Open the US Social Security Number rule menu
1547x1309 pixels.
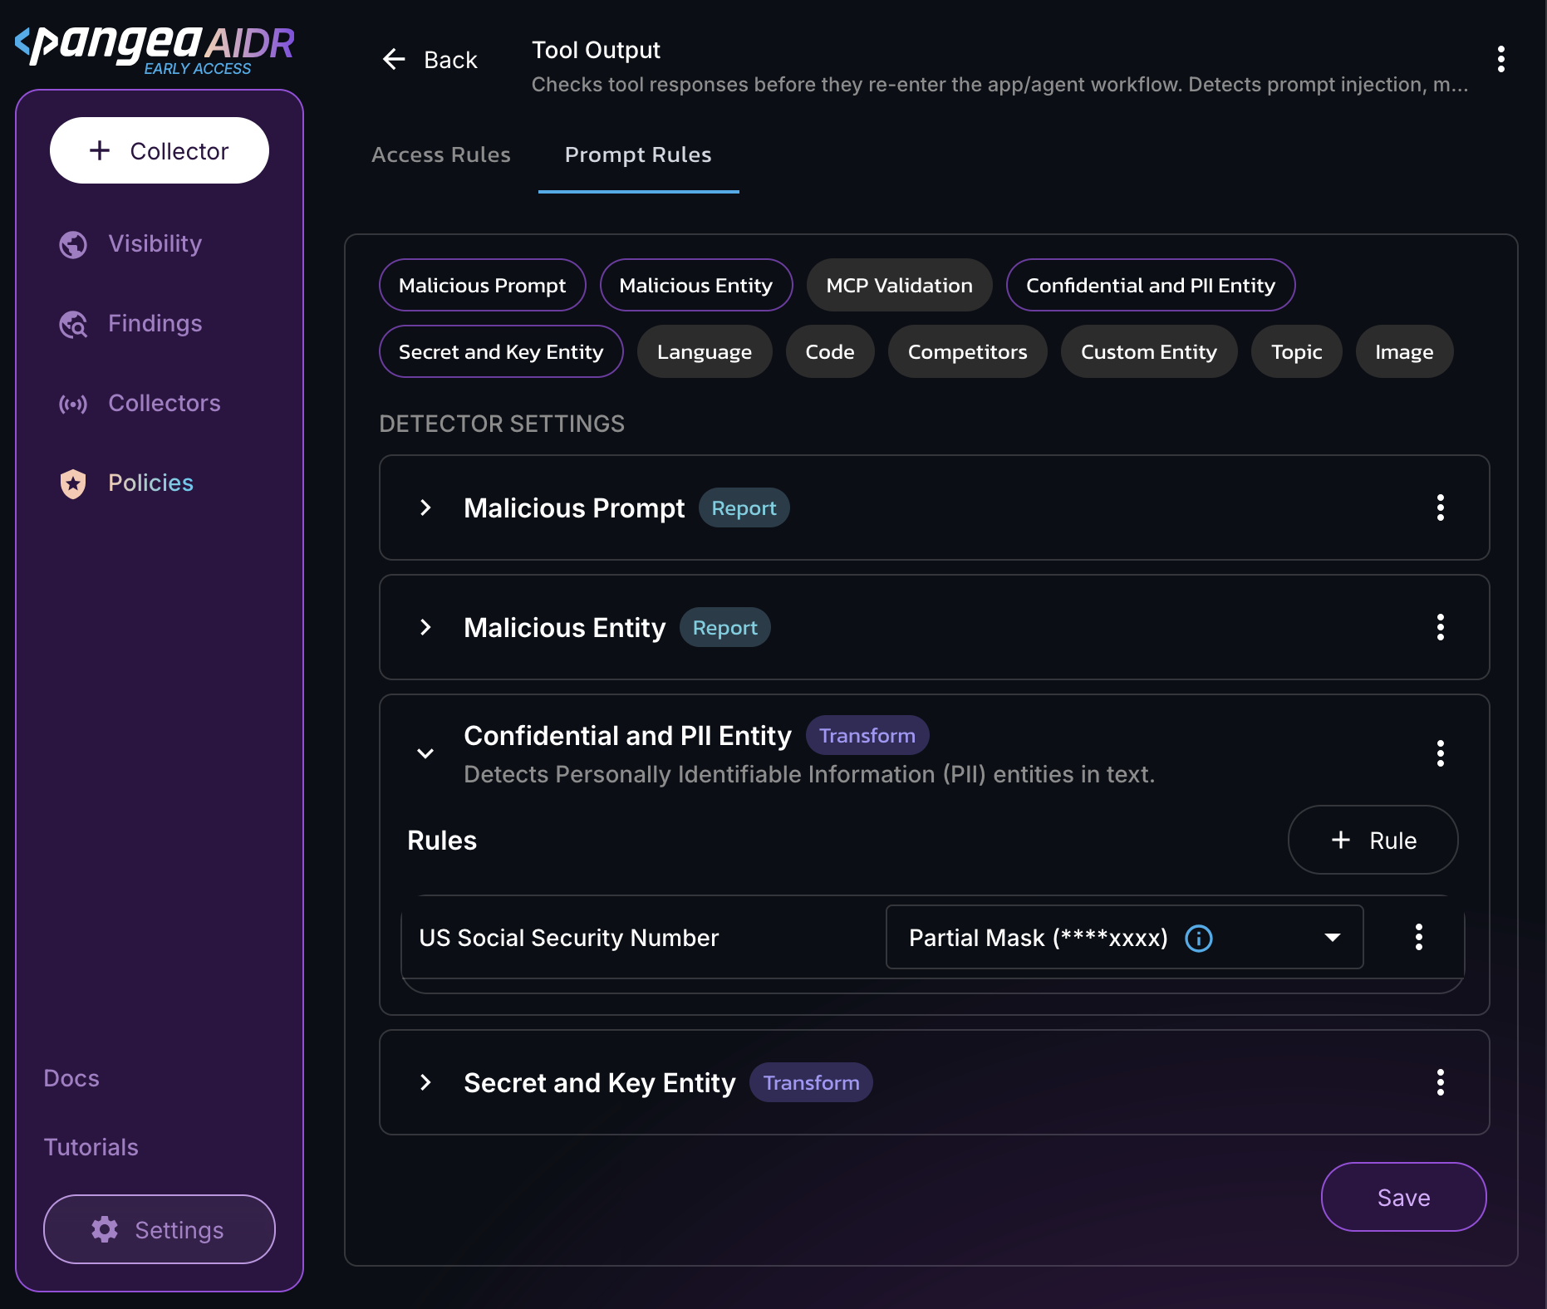(x=1418, y=937)
